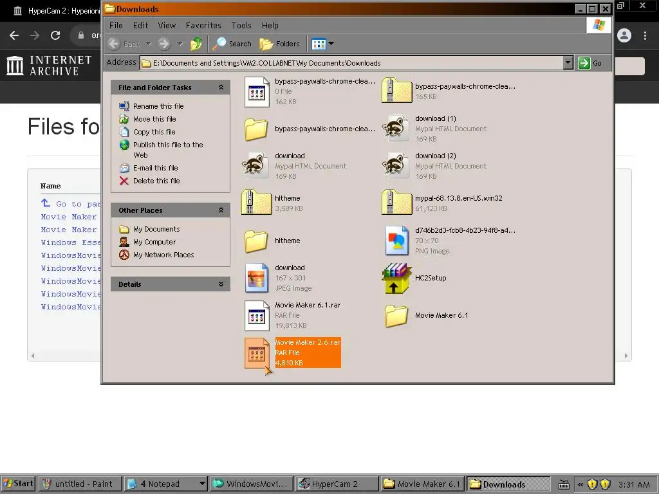The height and width of the screenshot is (494, 659).
Task: Select the mypal-68.13.8.en-US.win32 zip icon
Action: 396,203
